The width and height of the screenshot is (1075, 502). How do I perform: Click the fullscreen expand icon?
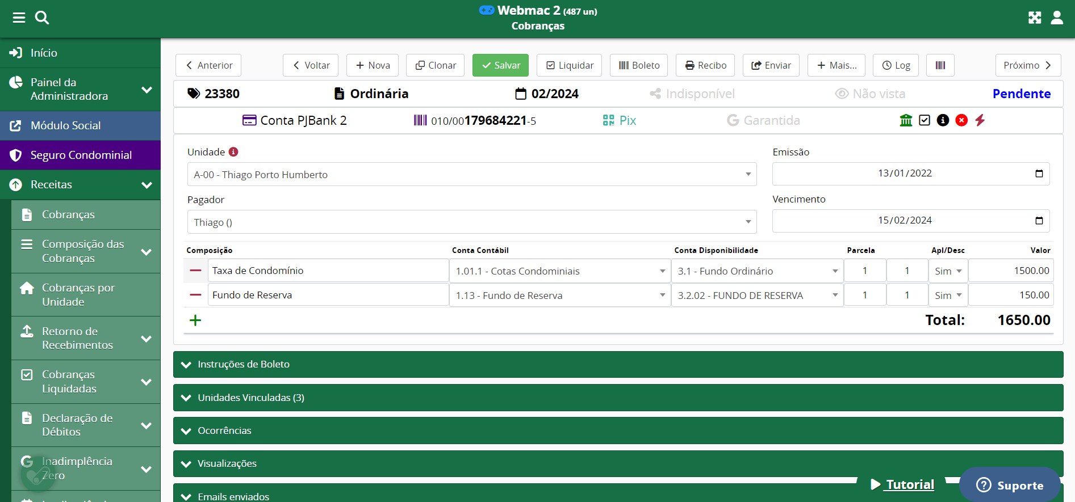1035,18
